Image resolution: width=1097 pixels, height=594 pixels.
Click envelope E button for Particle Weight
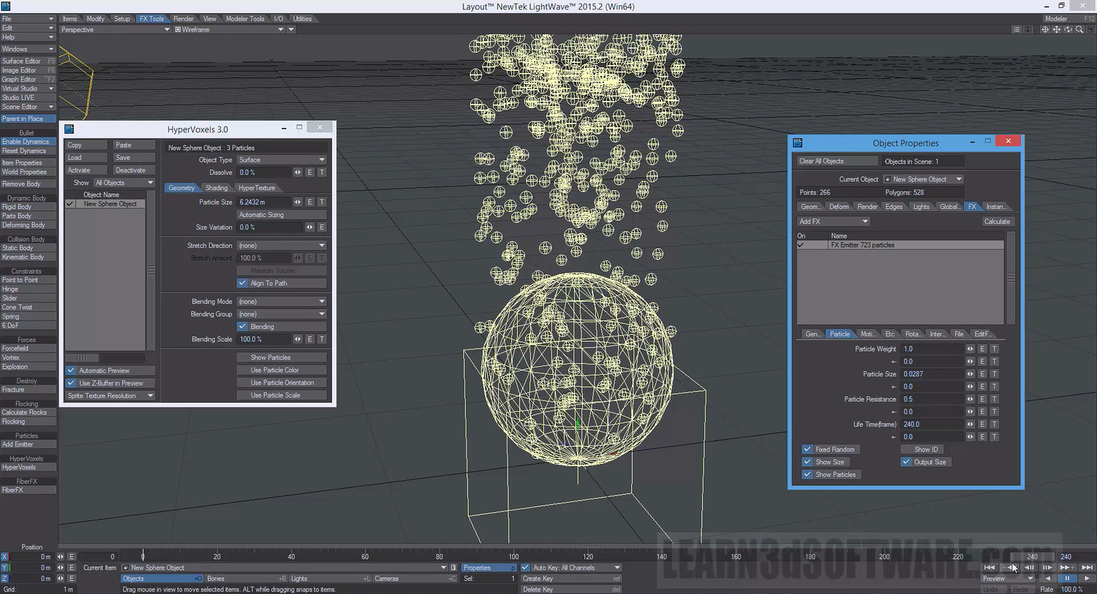point(982,349)
